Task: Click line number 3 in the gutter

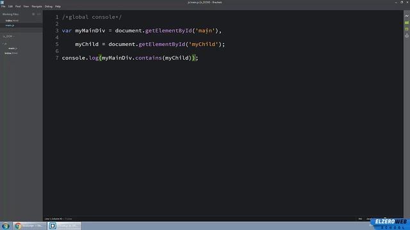Action: pyautogui.click(x=57, y=31)
